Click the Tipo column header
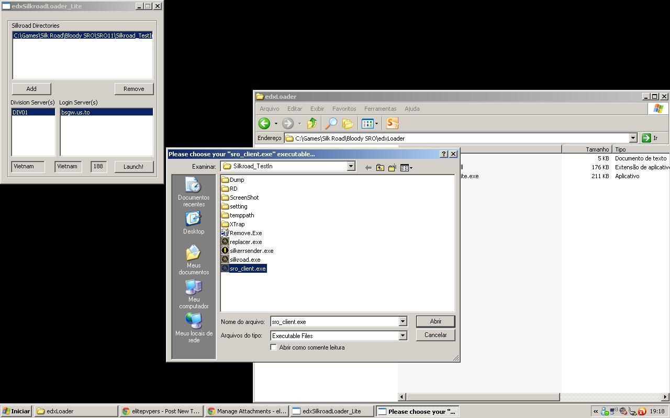The height and width of the screenshot is (418, 670). pyautogui.click(x=641, y=149)
